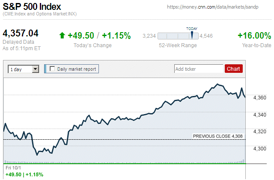Open the 1 day time range dropdown
274x180 pixels.
pyautogui.click(x=24, y=69)
